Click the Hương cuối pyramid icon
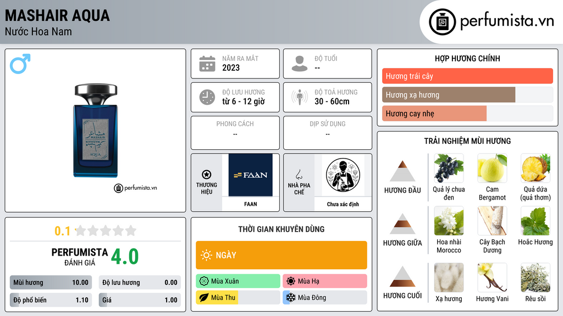 tap(402, 276)
